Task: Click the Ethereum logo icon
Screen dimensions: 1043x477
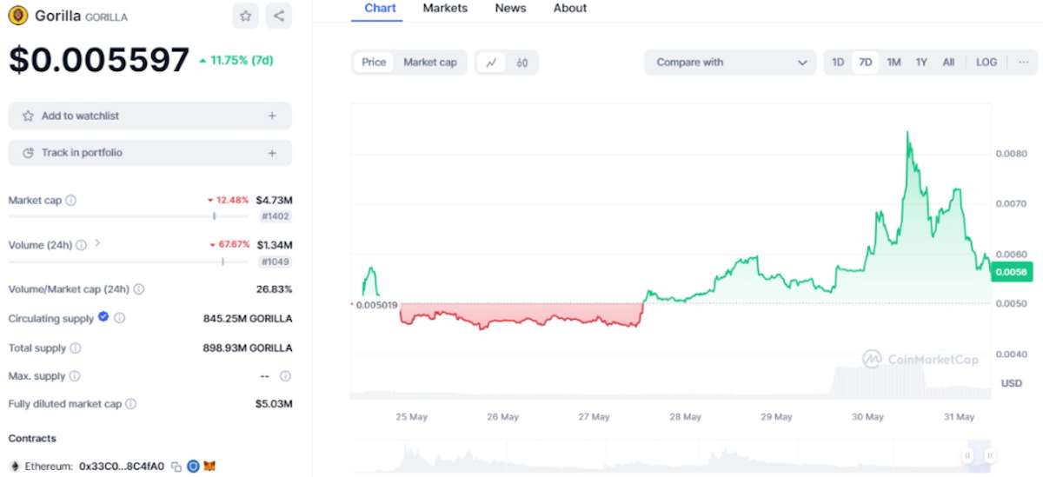Action: 14,467
